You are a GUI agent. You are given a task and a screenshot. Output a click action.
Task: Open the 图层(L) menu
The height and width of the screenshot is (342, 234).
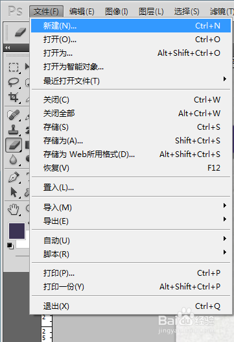[x=151, y=11]
